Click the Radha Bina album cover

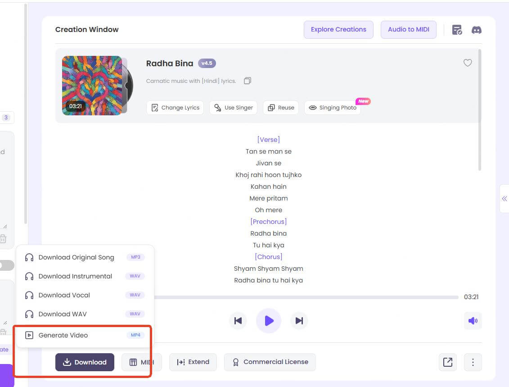pyautogui.click(x=92, y=86)
